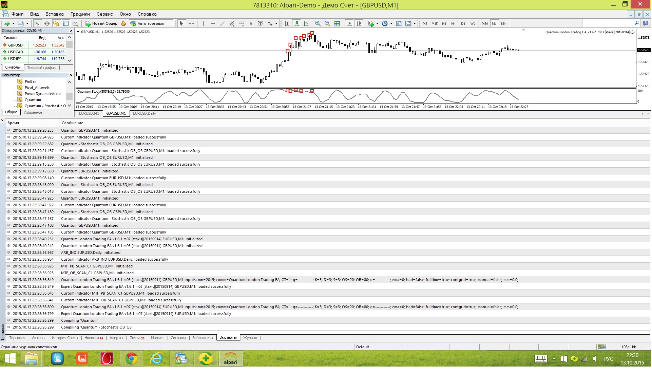Toggle the Navigator folder-star icon

[x=56, y=23]
